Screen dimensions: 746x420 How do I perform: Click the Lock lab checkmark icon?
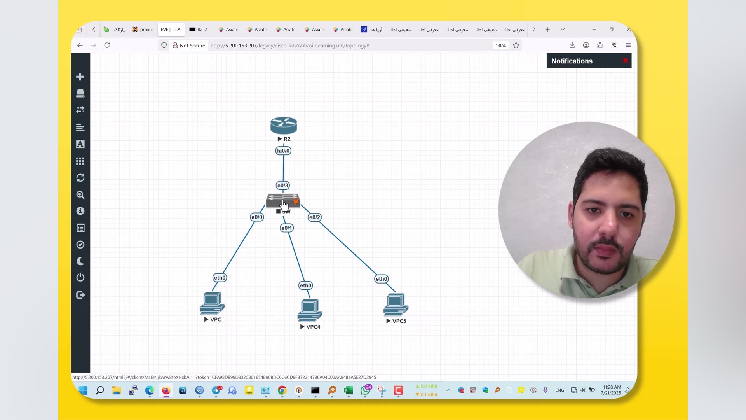tap(80, 245)
